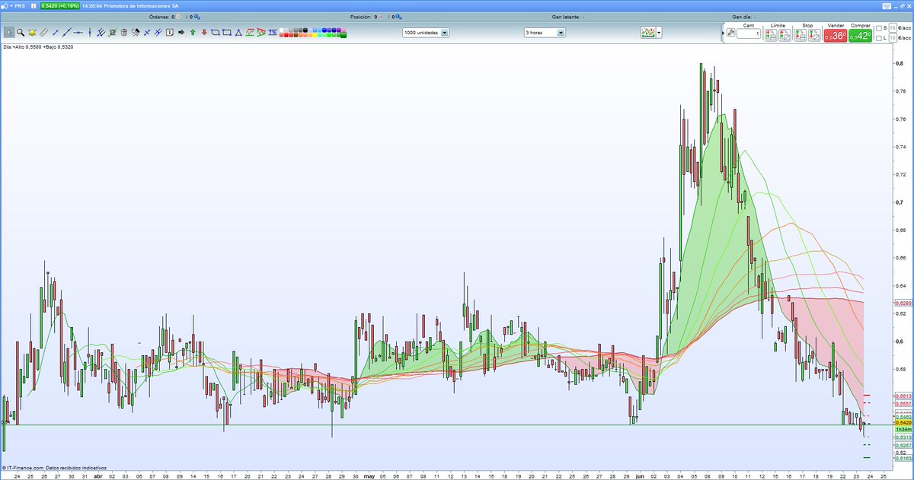Screen dimensions: 914x480
Task: Open the alarm bell tool
Action: 30,32
